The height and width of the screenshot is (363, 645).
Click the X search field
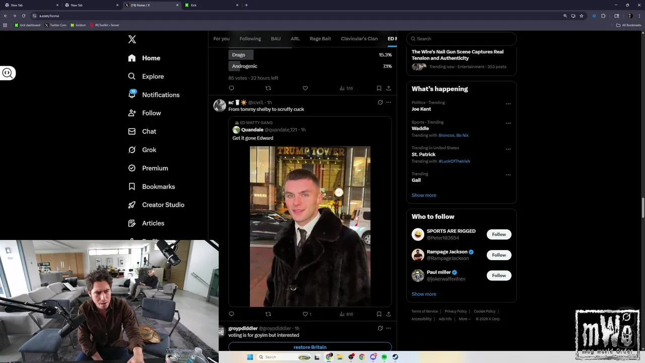[x=462, y=39]
